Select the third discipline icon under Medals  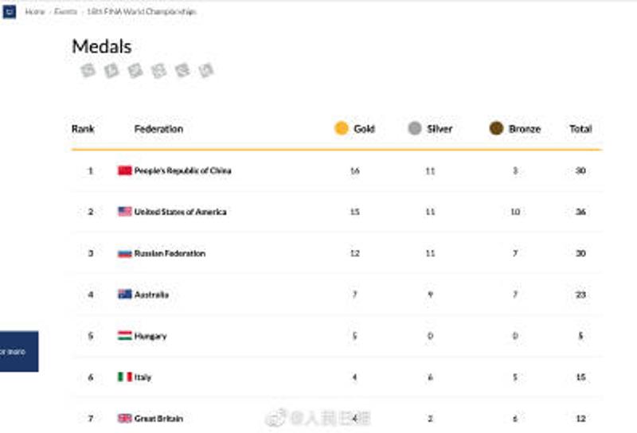point(135,71)
